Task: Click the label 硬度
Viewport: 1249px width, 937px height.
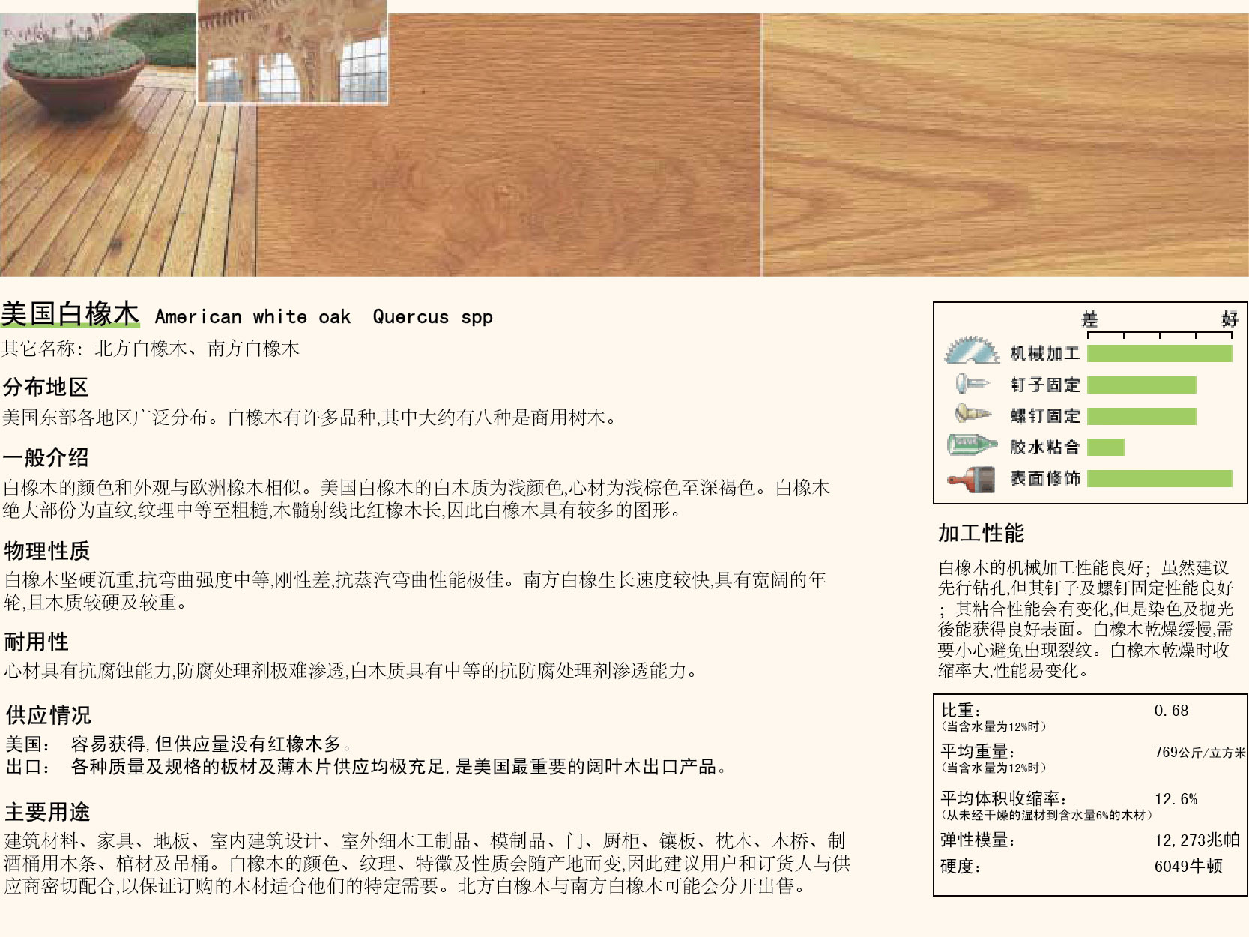Action: pyautogui.click(x=961, y=867)
